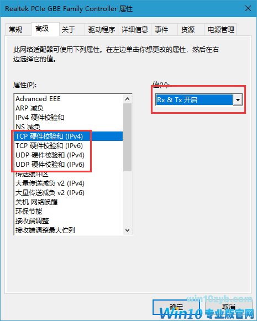
Task: Open the 驱动程序 tab
Action: [x=102, y=30]
